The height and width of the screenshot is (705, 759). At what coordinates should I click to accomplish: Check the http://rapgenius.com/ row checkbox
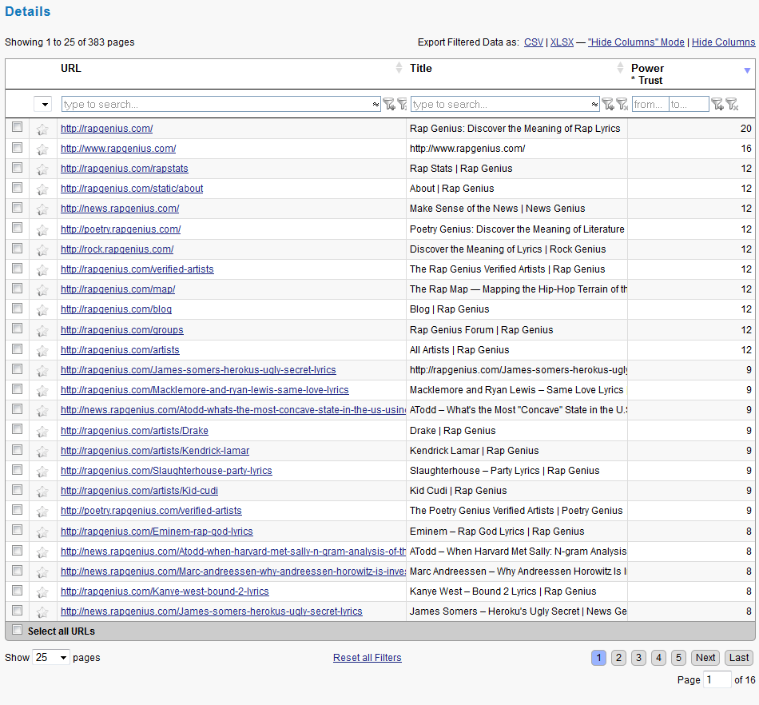tap(18, 127)
